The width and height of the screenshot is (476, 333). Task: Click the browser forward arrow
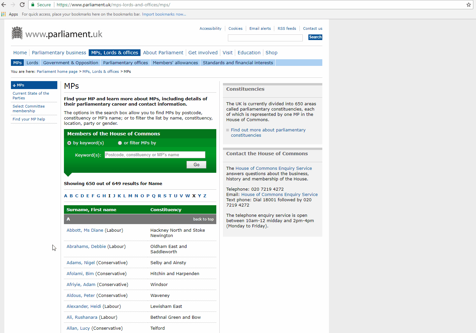(x=13, y=5)
